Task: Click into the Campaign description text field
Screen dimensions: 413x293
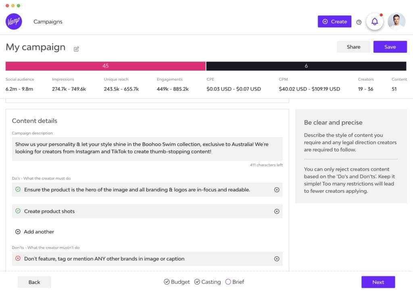Action: (x=147, y=148)
